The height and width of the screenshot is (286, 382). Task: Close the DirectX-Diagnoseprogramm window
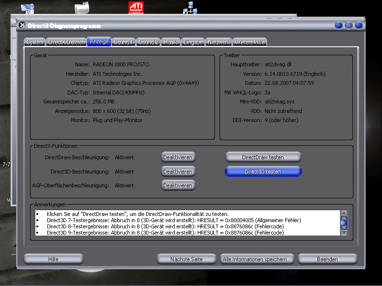pyautogui.click(x=359, y=25)
